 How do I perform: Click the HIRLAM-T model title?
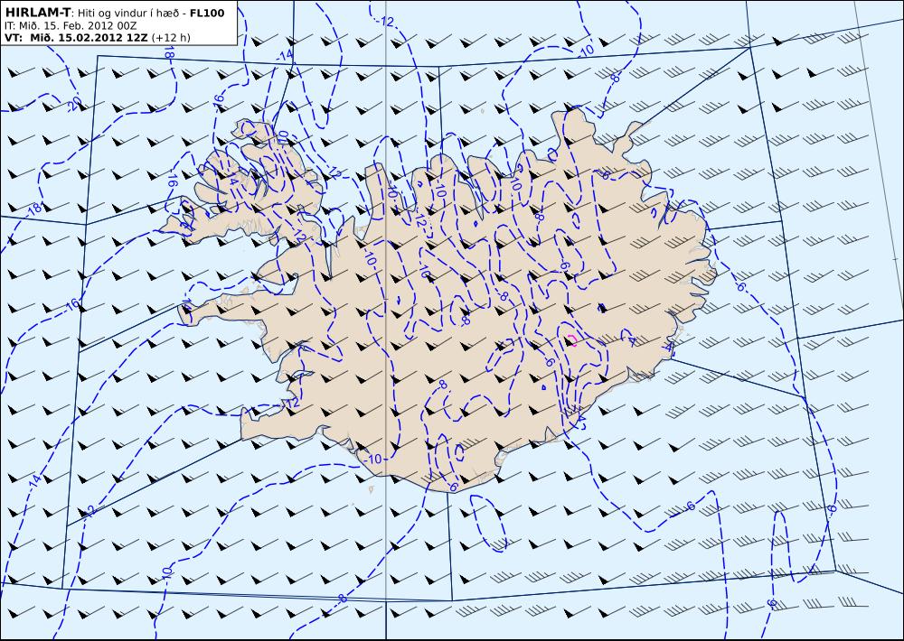click(38, 13)
